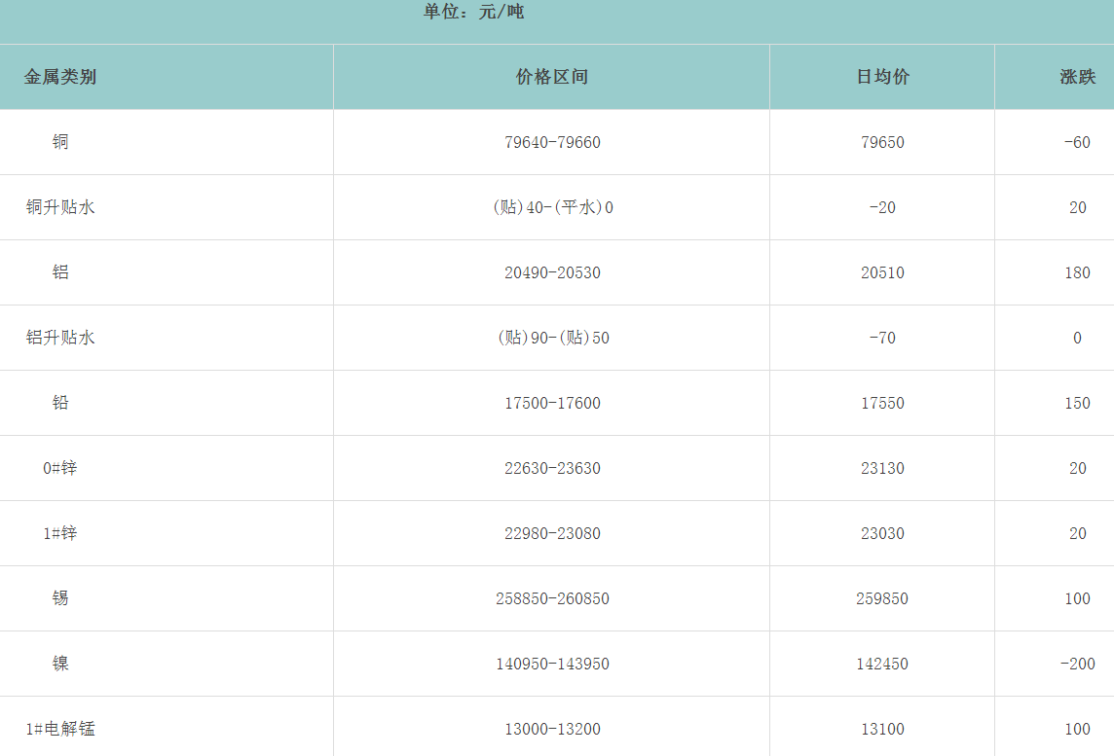The width and height of the screenshot is (1114, 756).
Task: Select the nickel daily average 142450
Action: [882, 664]
